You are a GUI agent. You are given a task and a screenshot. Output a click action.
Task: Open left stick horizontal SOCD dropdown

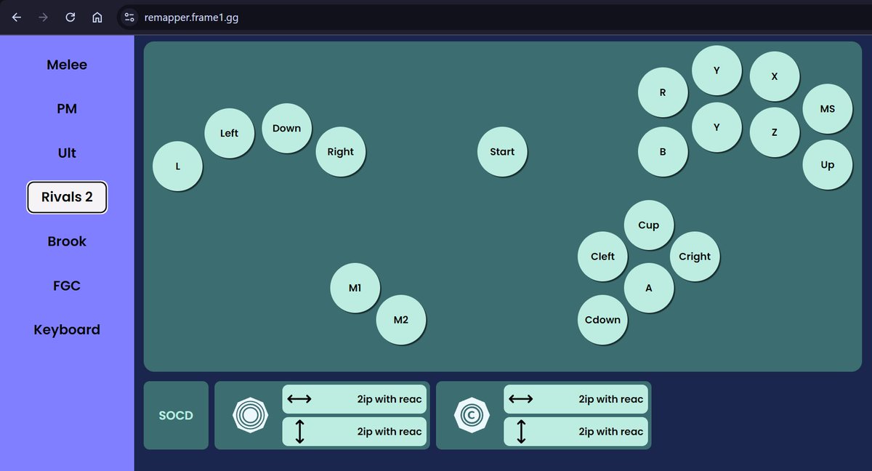[353, 399]
